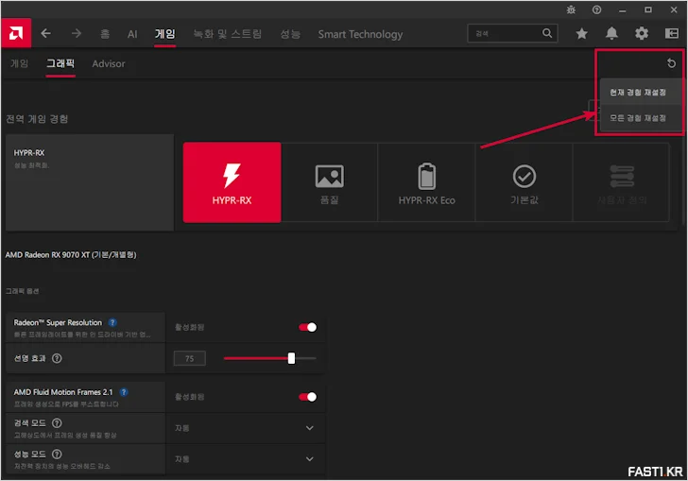Open the 성능 tab
Screen dimensions: 688x481
point(290,34)
